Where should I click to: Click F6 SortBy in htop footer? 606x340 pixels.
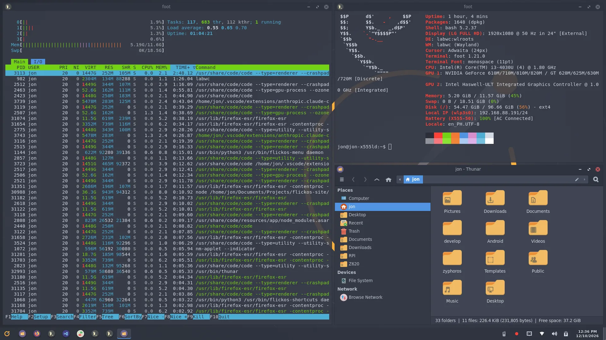(130, 317)
